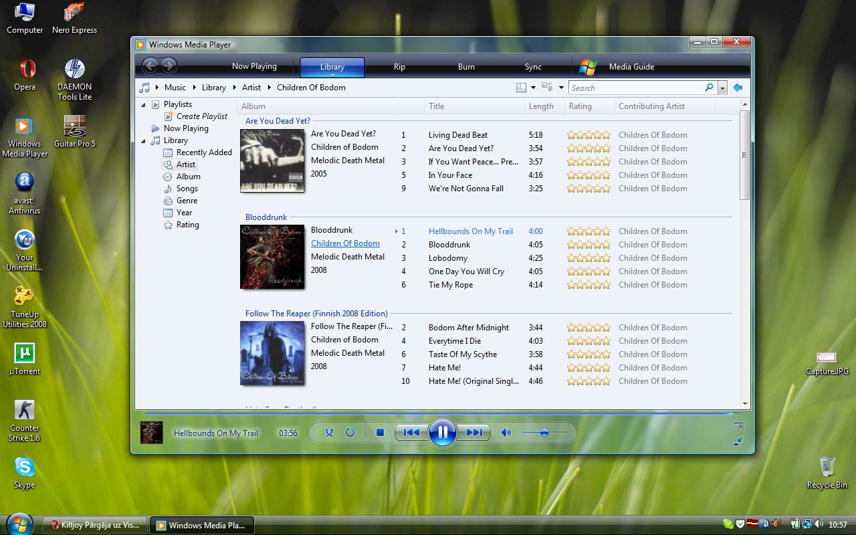
Task: Sort by the Title column header
Action: [475, 106]
